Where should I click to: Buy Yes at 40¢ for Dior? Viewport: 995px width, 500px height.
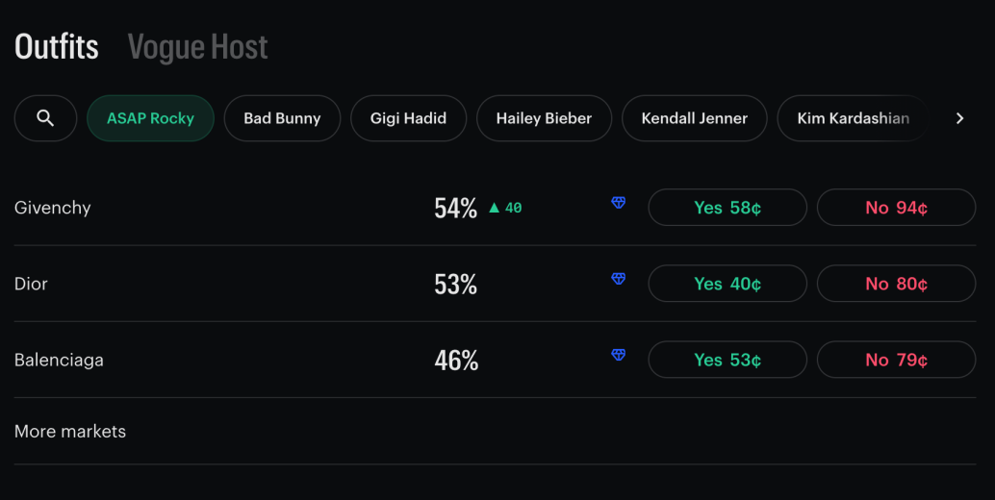727,284
